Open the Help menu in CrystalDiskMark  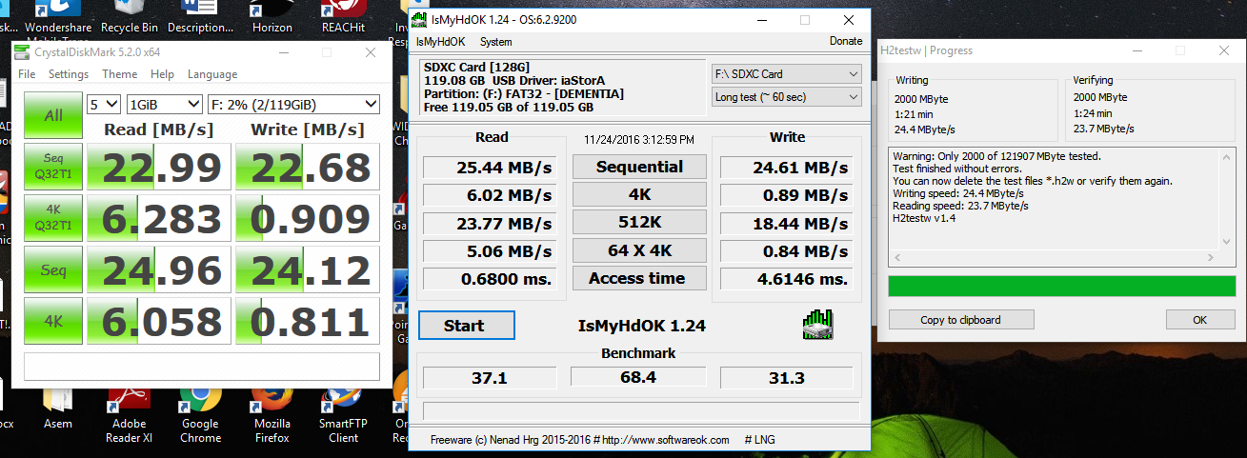(x=162, y=74)
